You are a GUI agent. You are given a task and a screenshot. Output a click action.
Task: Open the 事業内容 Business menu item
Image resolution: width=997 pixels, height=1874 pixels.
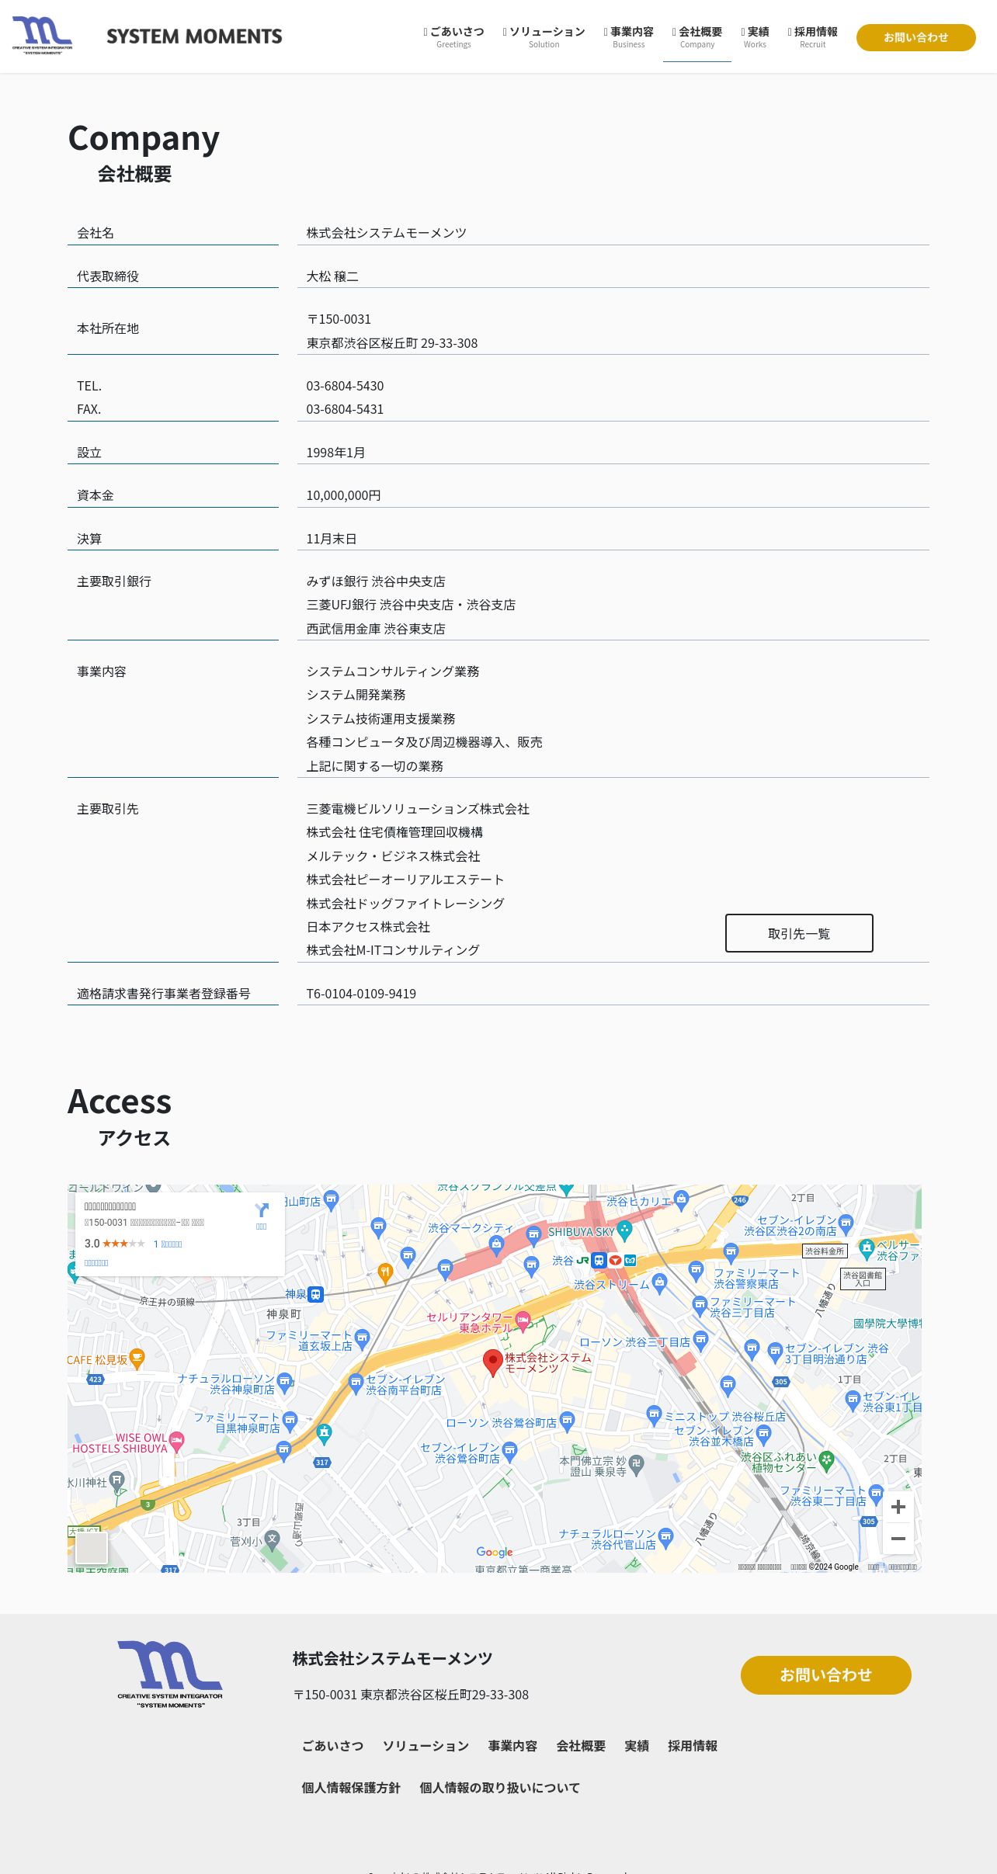click(628, 36)
